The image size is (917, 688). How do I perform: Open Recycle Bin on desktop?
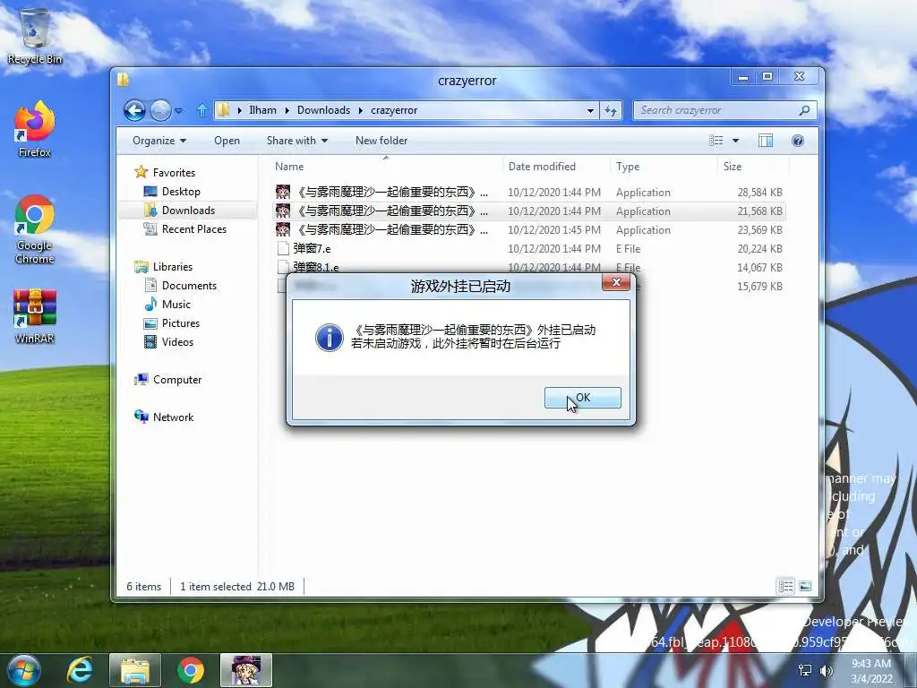click(x=35, y=36)
